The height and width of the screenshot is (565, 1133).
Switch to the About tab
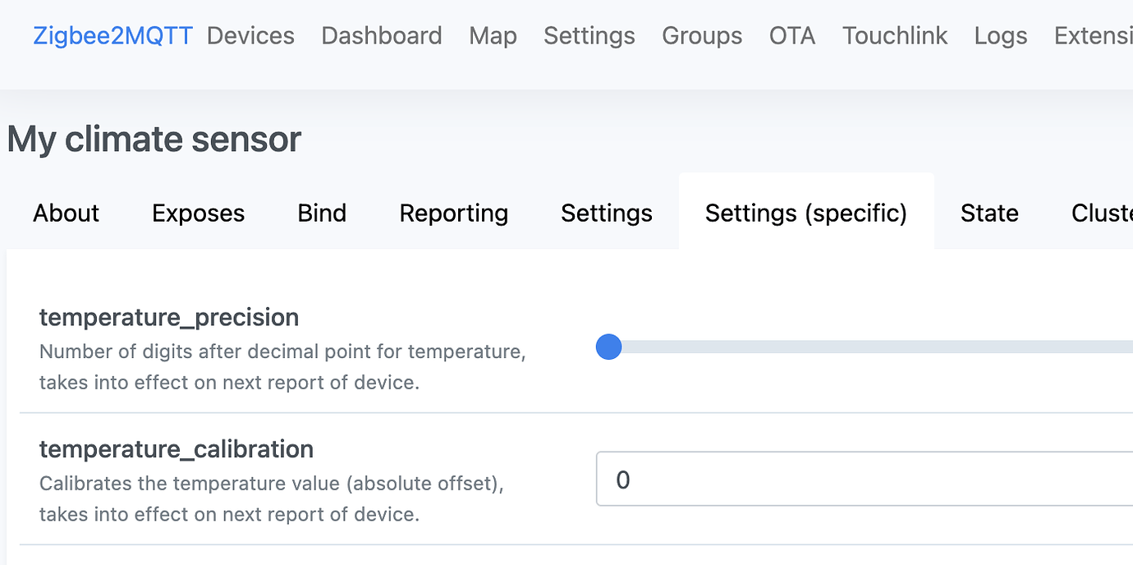(65, 213)
